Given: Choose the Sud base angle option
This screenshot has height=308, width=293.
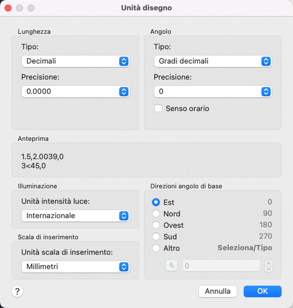Looking at the screenshot, I should [156, 236].
